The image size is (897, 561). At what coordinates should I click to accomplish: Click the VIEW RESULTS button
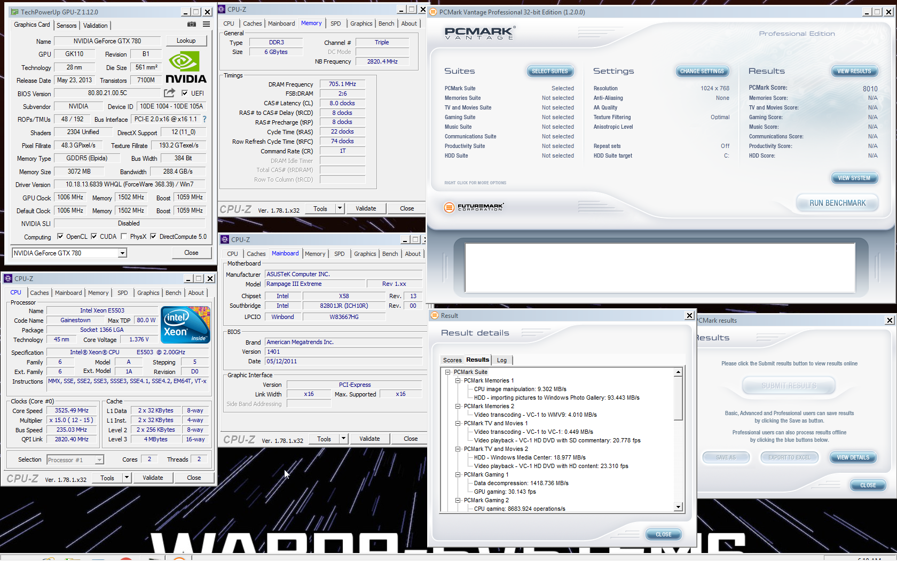854,71
